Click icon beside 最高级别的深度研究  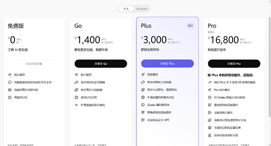[210, 105]
